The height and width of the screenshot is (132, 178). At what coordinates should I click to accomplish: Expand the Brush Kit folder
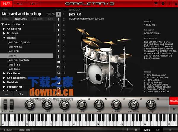tap(4, 33)
